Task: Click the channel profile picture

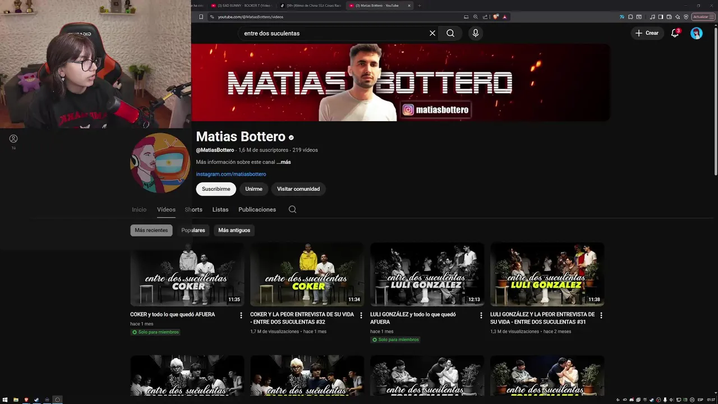Action: tap(160, 163)
